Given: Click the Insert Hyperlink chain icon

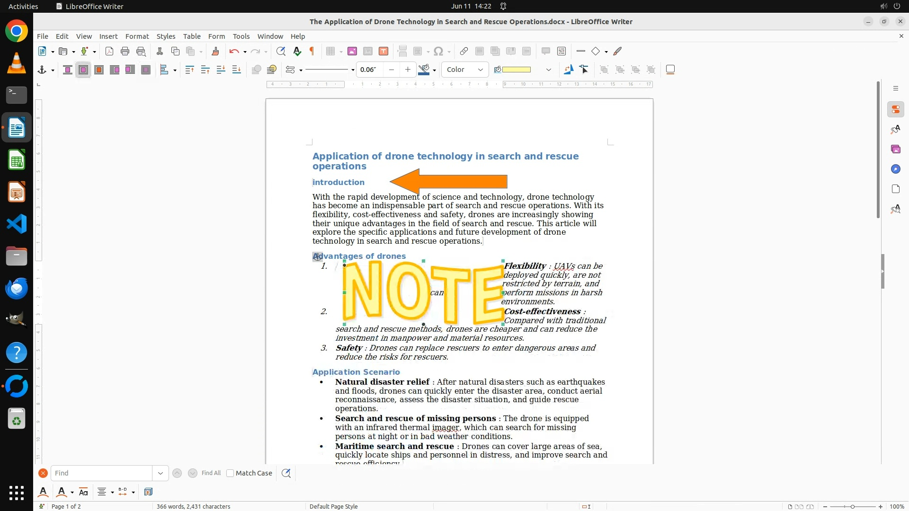Looking at the screenshot, I should point(464,51).
